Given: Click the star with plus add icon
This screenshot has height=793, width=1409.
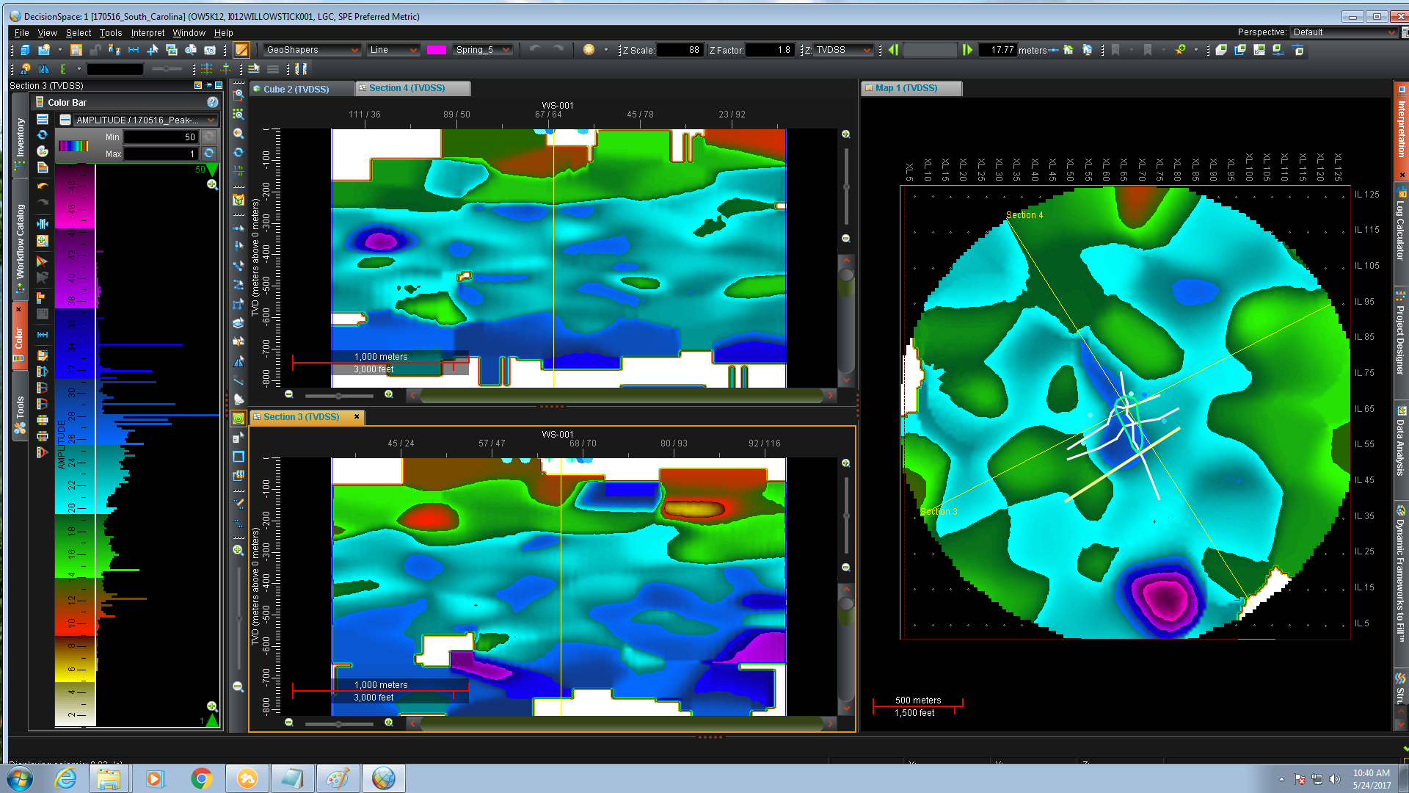Looking at the screenshot, I should [1180, 50].
